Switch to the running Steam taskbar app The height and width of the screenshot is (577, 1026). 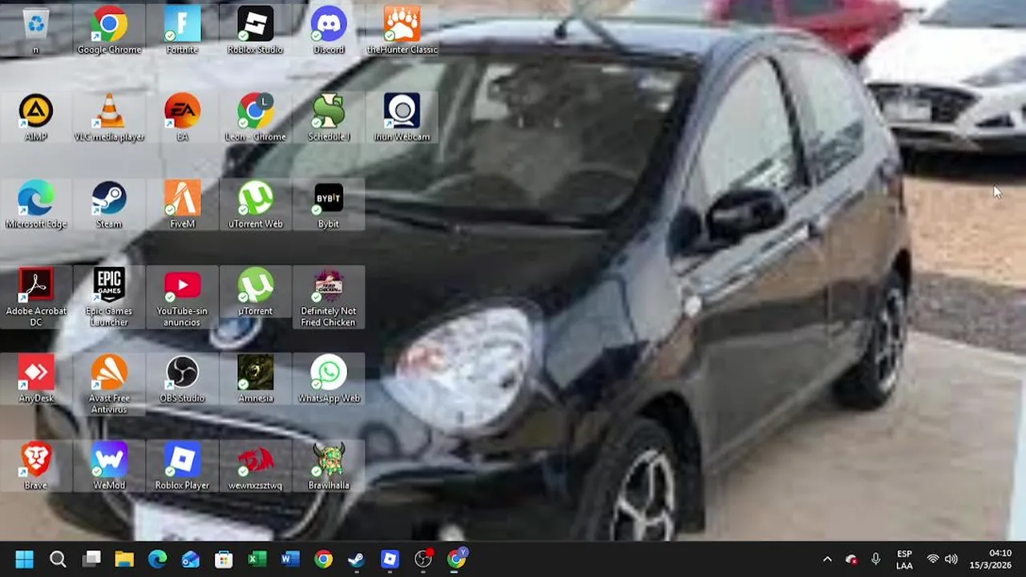357,559
